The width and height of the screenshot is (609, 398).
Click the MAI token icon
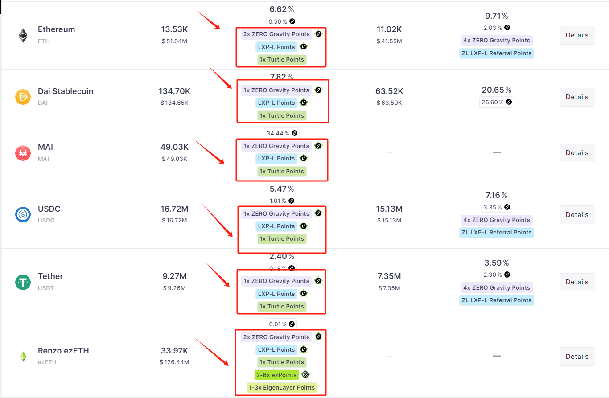click(x=23, y=153)
